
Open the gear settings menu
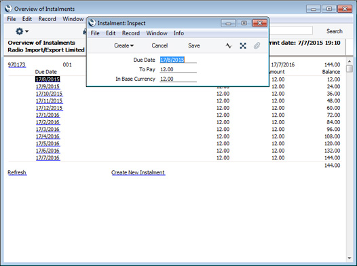20,31
